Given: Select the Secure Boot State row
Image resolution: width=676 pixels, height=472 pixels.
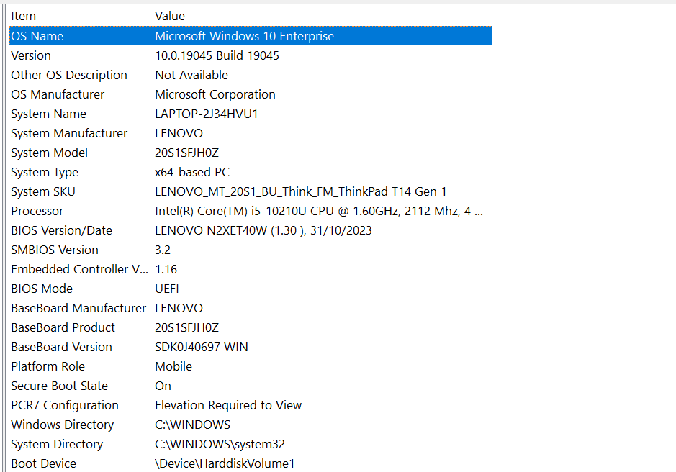Looking at the screenshot, I should tap(251, 386).
